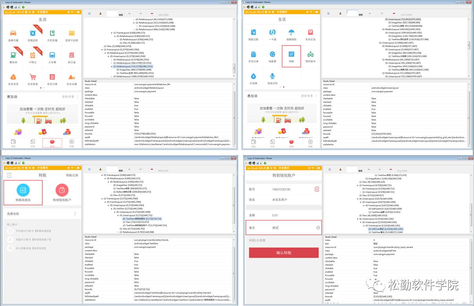Click the 备注 remark field containing 测试
The height and width of the screenshot is (306, 474).
pyautogui.click(x=284, y=228)
